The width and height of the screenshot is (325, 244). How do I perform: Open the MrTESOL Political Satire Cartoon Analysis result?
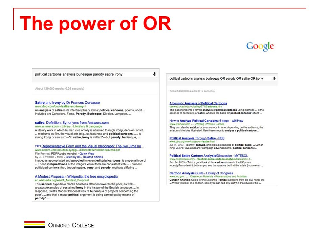point(209,156)
